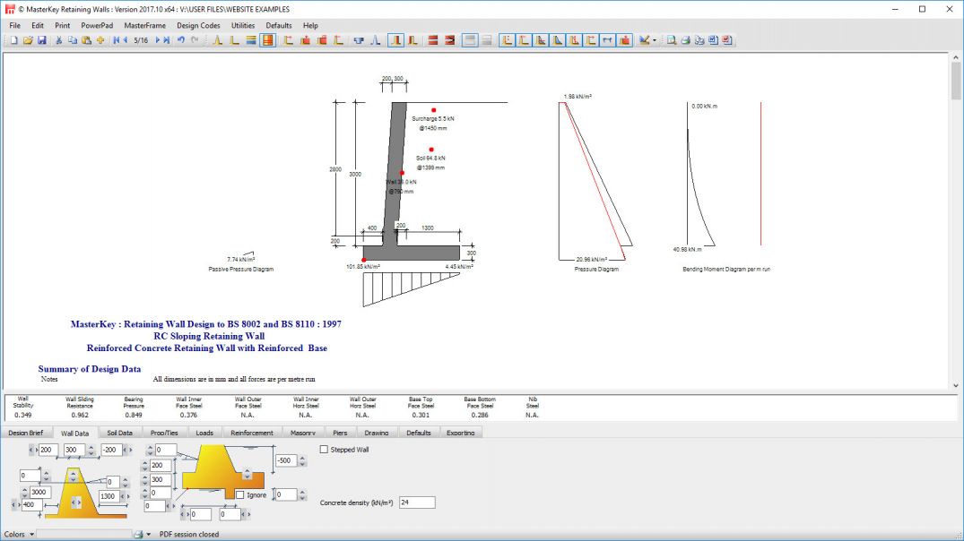Open the Piers tab
Screen dimensions: 964x541
click(x=340, y=433)
